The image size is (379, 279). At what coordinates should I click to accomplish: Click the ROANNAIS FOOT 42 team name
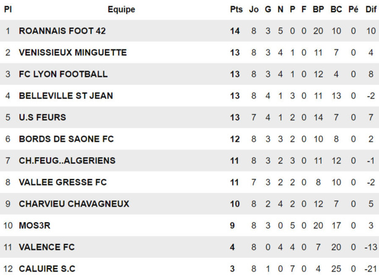62,31
